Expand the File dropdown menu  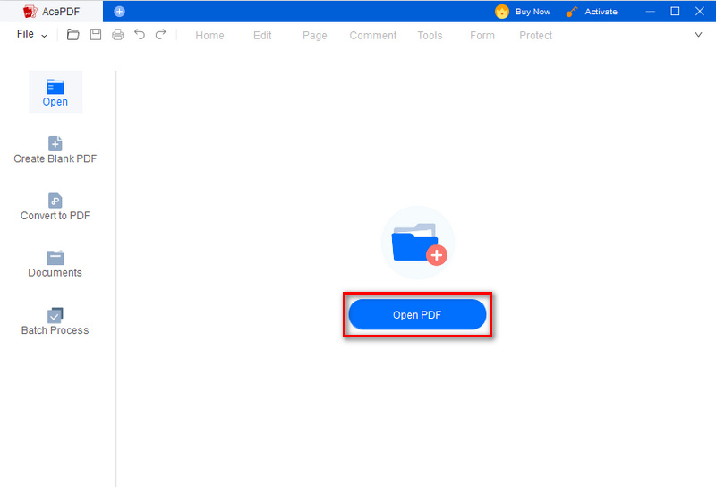click(x=31, y=35)
